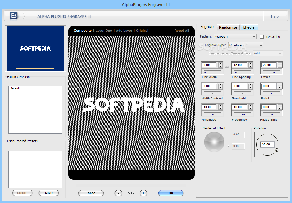Click the Offset value field
This screenshot has width=292, height=203.
point(269,65)
